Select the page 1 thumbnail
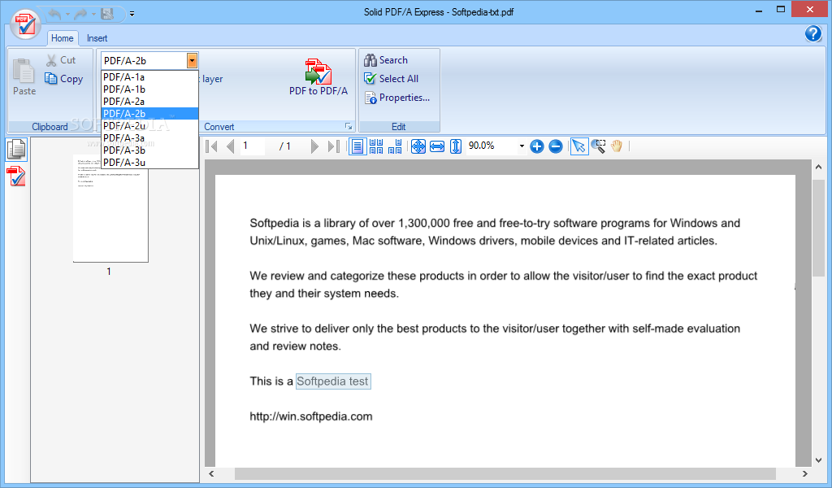832x488 pixels. [x=110, y=207]
